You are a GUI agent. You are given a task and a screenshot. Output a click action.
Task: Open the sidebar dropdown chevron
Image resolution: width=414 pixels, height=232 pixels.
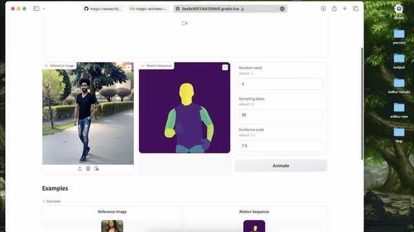click(44, 8)
